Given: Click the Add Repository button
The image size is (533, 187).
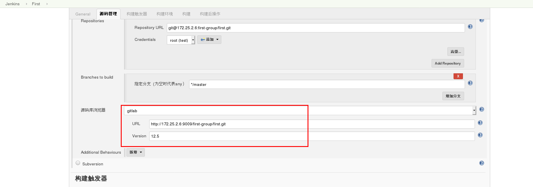Looking at the screenshot, I should point(448,63).
